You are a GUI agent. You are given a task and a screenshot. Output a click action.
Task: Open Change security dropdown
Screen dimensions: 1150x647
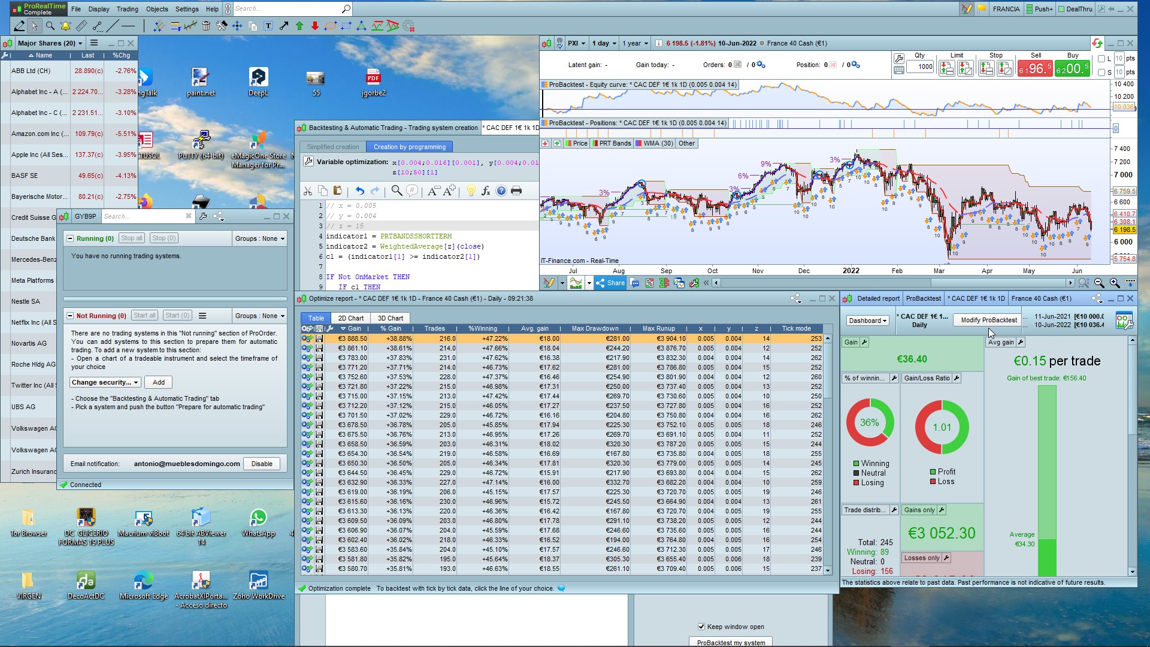[x=105, y=382]
